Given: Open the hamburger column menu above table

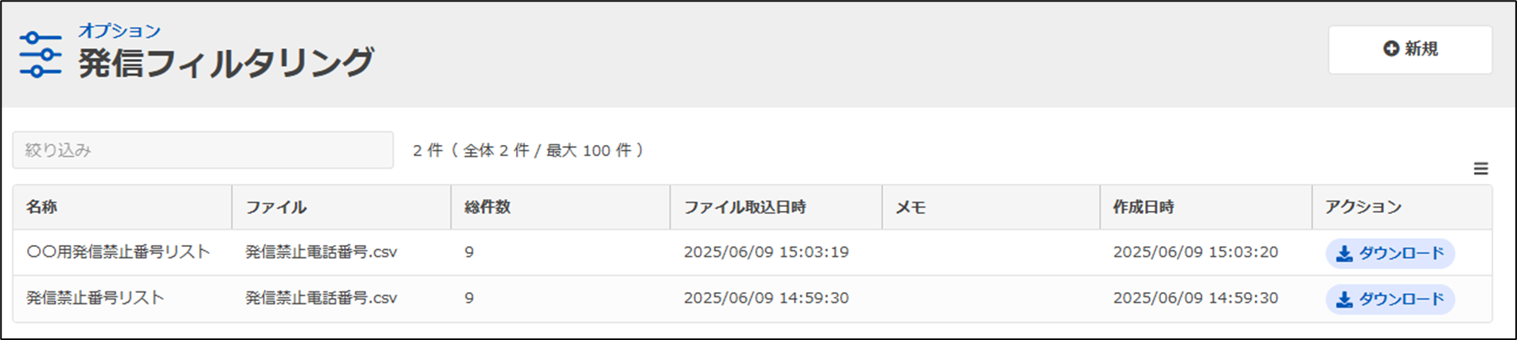Looking at the screenshot, I should pyautogui.click(x=1480, y=169).
